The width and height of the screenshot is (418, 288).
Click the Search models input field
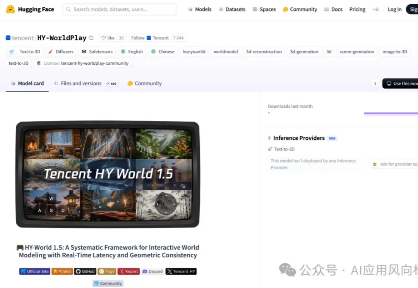(x=119, y=9)
